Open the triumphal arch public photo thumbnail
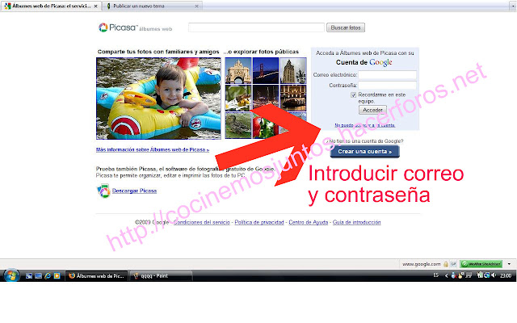Image resolution: width=517 pixels, height=323 pixels. click(238, 70)
